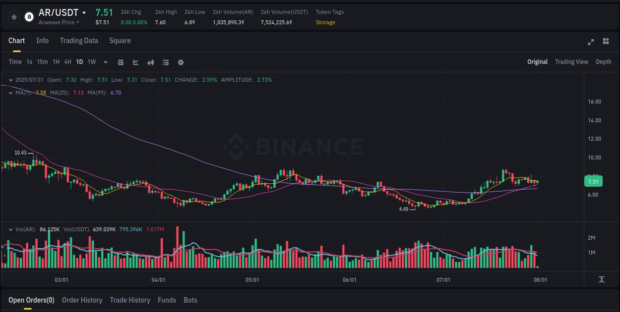Collapse the MA indicator row

(x=10, y=93)
